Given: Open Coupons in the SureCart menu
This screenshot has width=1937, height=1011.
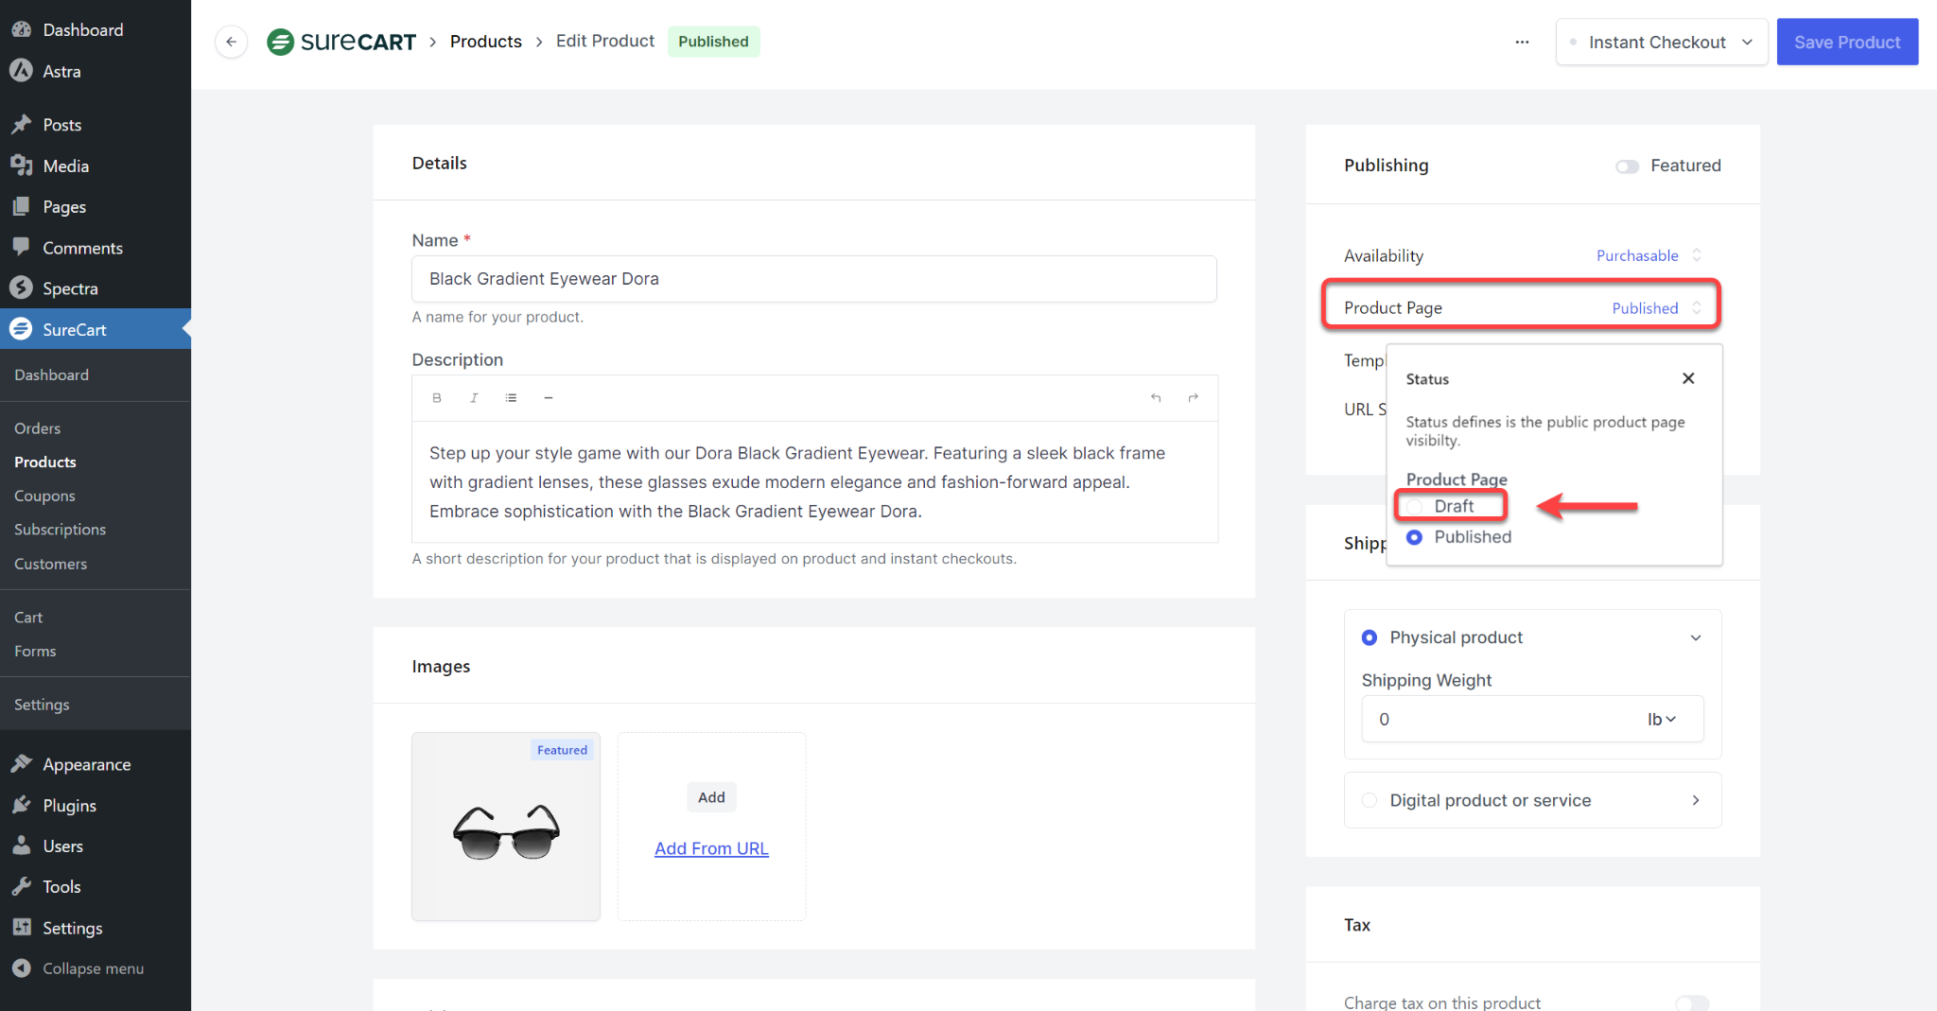Looking at the screenshot, I should [44, 496].
